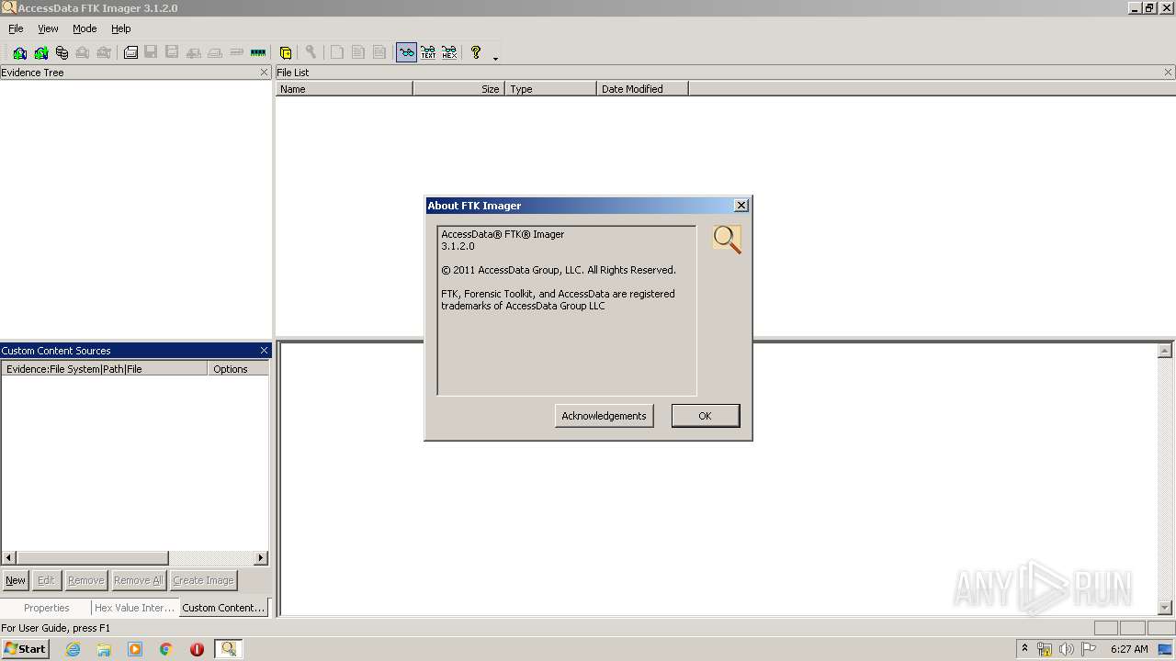Click the Capture Memory toolbar icon
The height and width of the screenshot is (661, 1176).
coord(258,52)
